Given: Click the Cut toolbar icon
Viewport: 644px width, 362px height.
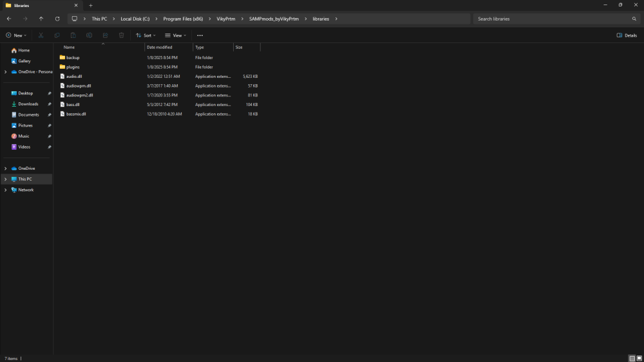Looking at the screenshot, I should coord(41,35).
